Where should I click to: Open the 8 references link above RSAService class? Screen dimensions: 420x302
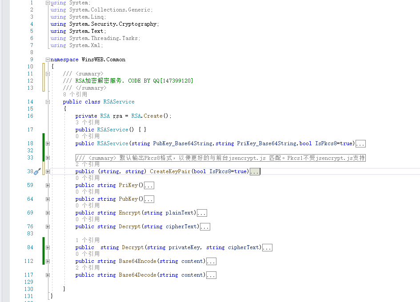click(75, 95)
